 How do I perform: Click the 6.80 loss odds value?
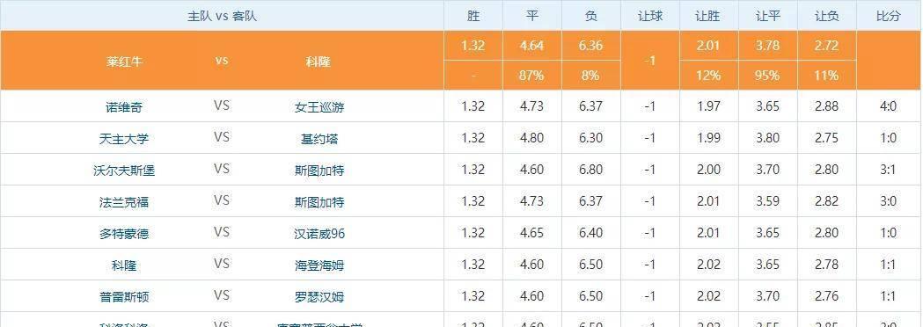pyautogui.click(x=591, y=170)
